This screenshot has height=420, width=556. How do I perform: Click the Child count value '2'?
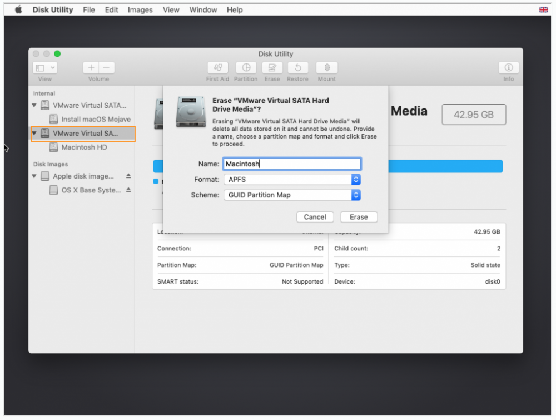pyautogui.click(x=499, y=248)
